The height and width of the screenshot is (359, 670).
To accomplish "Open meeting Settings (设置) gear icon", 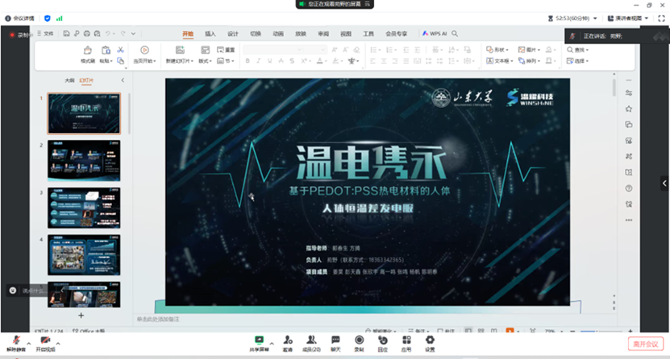I will 430,342.
